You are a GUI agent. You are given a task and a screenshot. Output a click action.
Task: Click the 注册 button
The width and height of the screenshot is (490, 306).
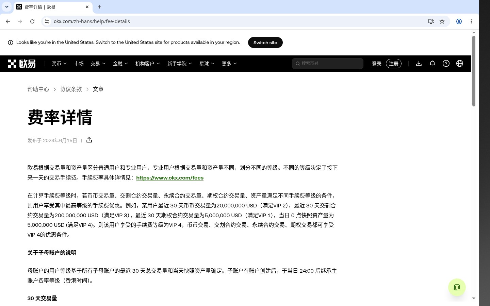coord(394,64)
